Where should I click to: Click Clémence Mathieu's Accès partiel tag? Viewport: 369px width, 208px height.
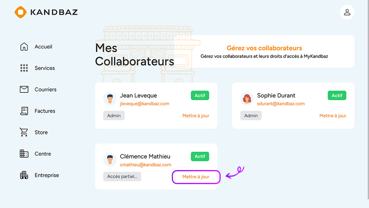(x=122, y=176)
